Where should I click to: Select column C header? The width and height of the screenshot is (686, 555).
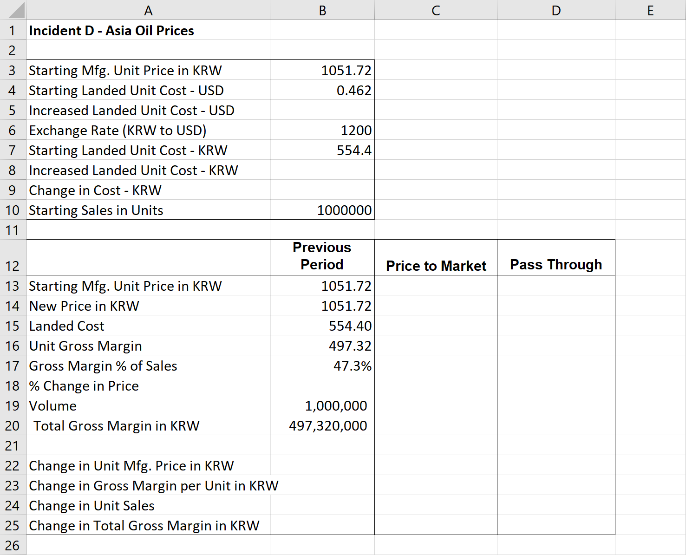pyautogui.click(x=436, y=10)
